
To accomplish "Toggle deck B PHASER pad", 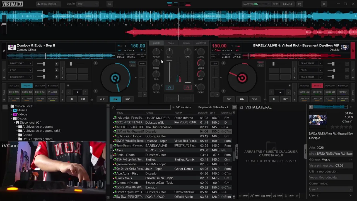I will tap(343, 92).
